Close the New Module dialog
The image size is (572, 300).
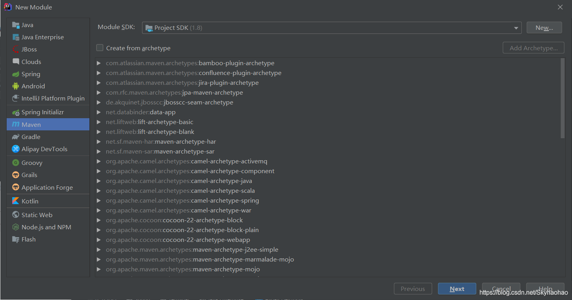click(x=560, y=7)
